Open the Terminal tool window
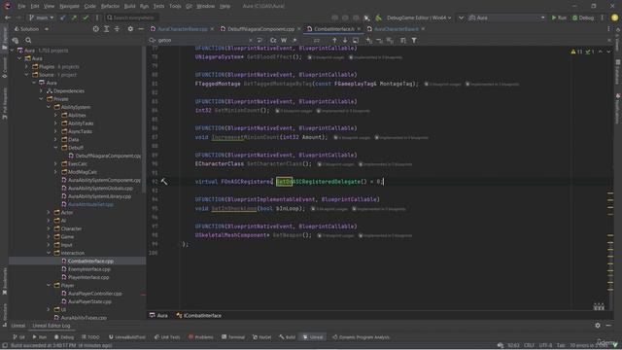This screenshot has height=350, width=622. tap(233, 337)
